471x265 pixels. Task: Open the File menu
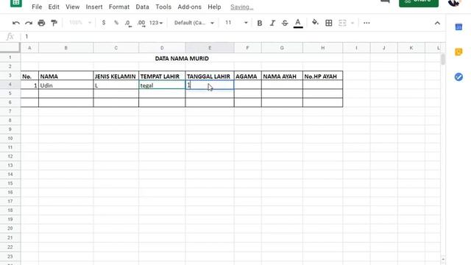(x=37, y=7)
